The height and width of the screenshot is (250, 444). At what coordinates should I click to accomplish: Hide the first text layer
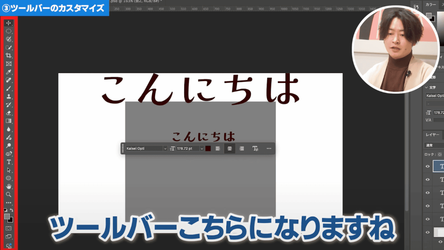pos(428,166)
